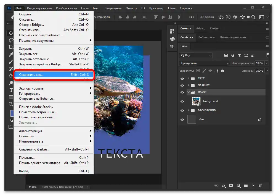
Task: Select the Rectangle shape tool
Action: point(11,97)
